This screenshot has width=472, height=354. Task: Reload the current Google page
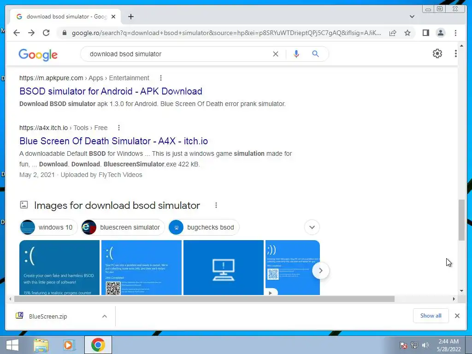click(46, 33)
